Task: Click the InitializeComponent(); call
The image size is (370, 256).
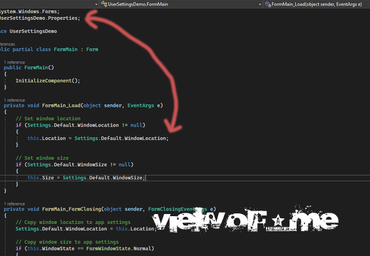Action: [48, 81]
